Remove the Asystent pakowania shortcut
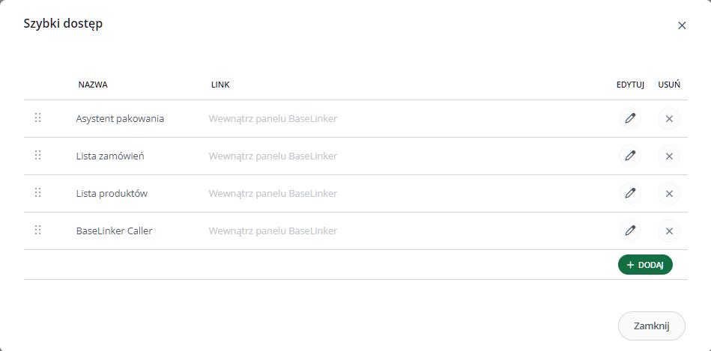This screenshot has width=711, height=351. click(669, 119)
